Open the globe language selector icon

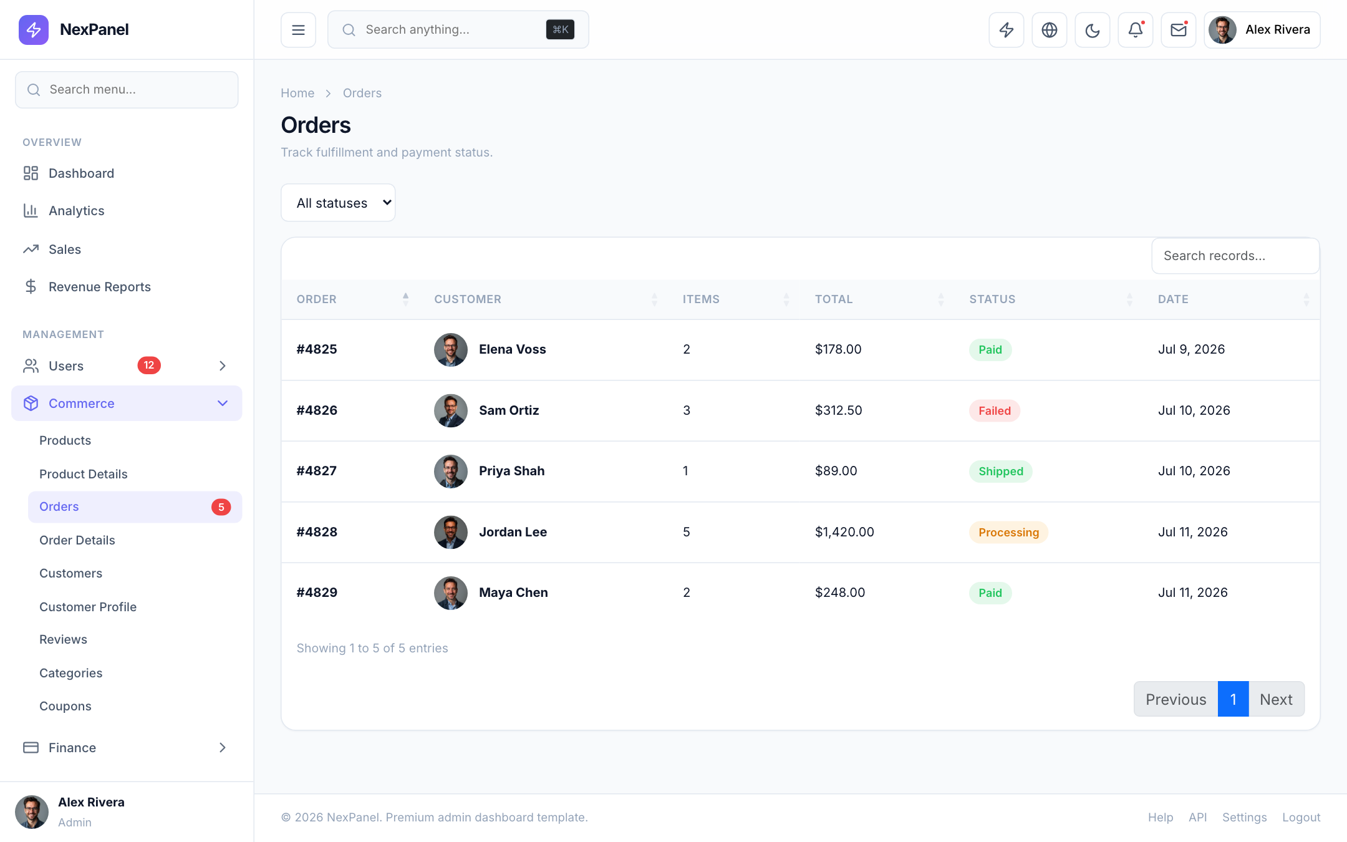click(1050, 30)
